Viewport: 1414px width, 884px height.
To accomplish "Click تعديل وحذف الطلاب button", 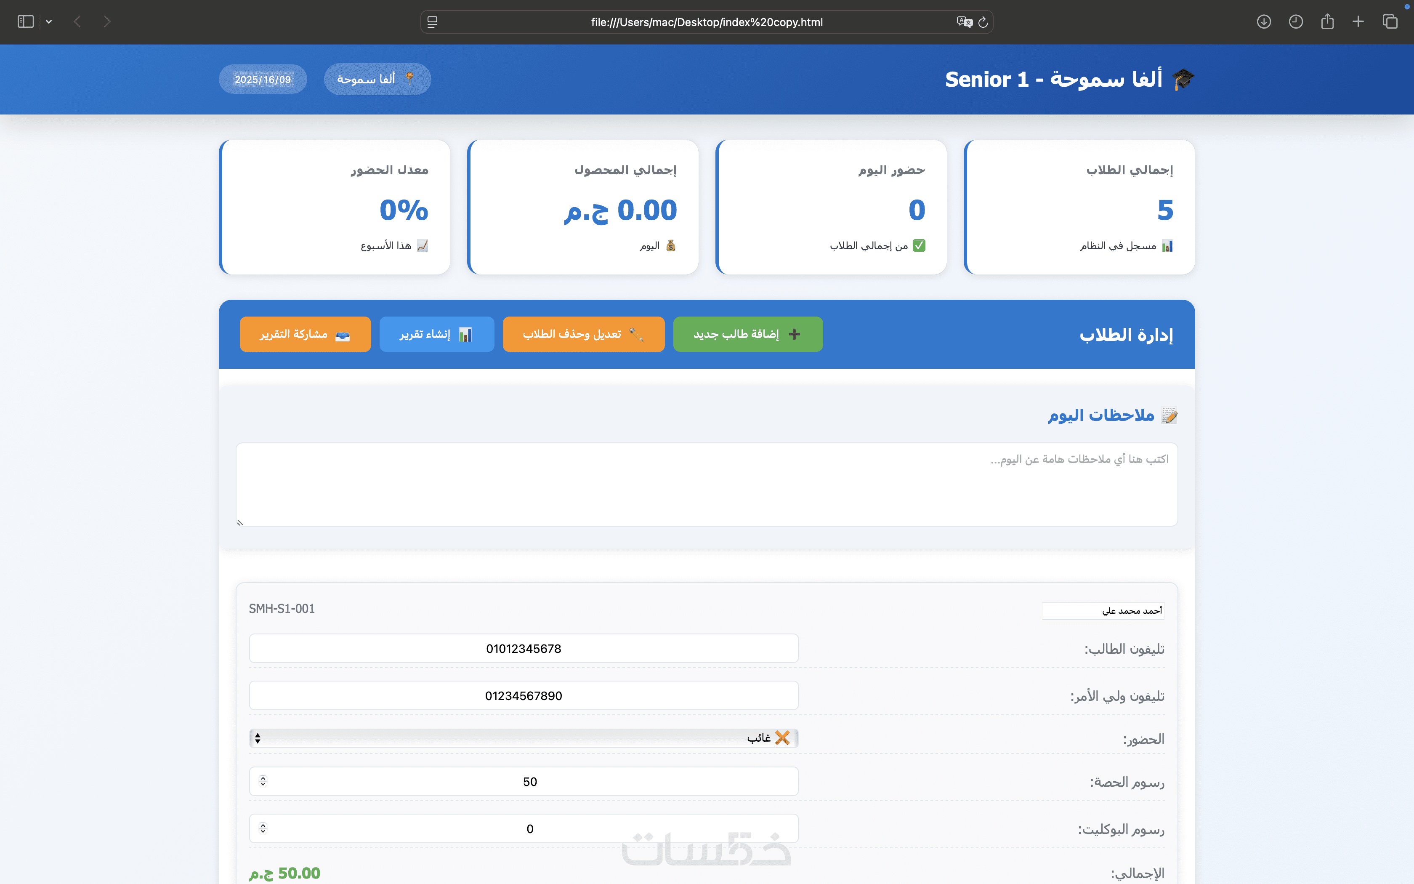I will [583, 334].
